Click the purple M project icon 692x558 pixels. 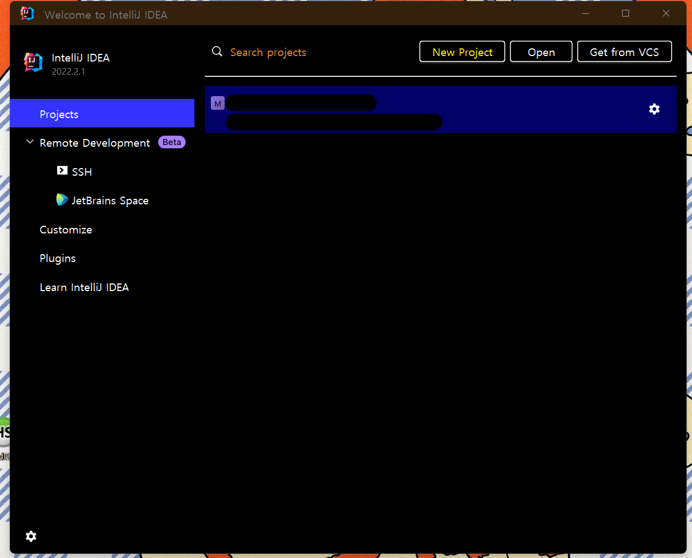[218, 103]
